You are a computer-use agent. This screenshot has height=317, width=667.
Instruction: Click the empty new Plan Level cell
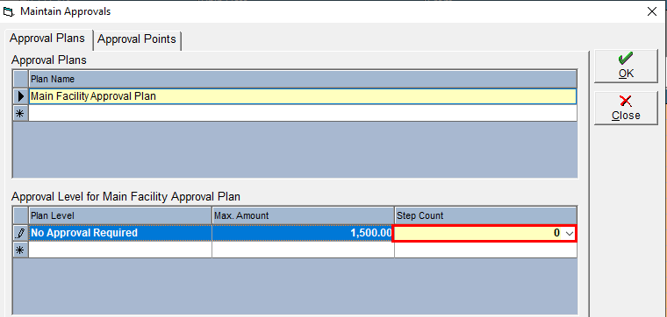coord(120,250)
